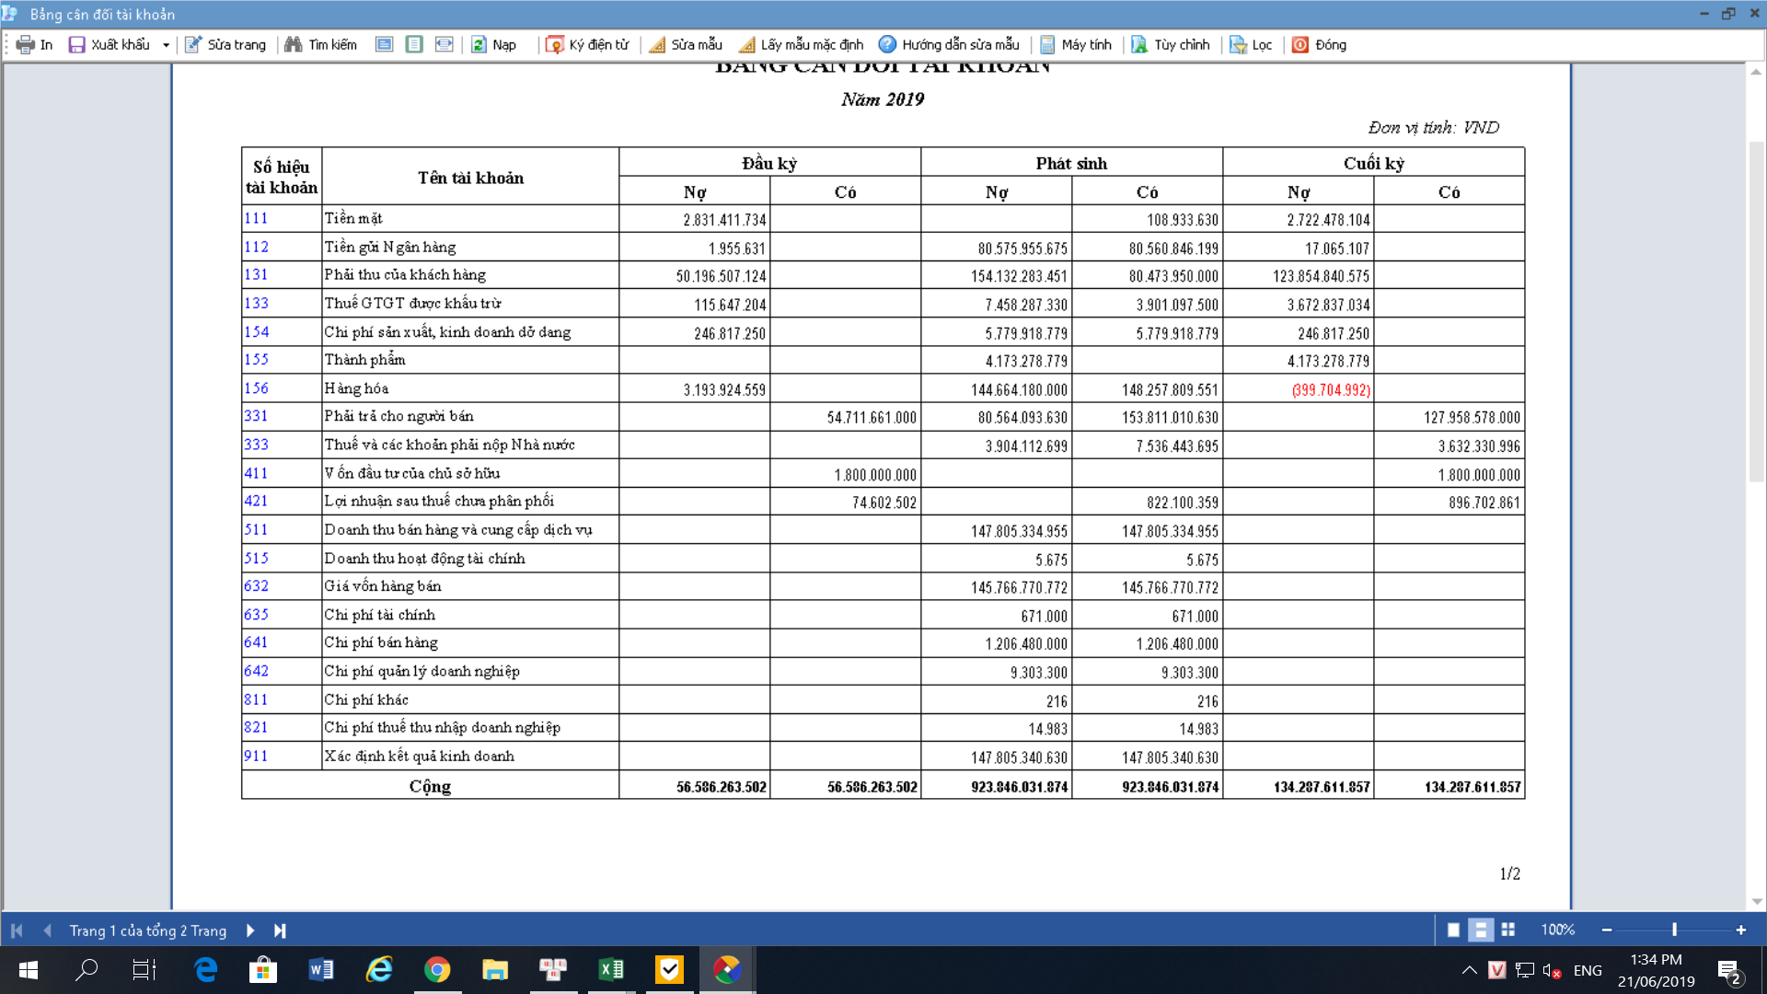Click the Tùy chỉnh customize icon
The width and height of the screenshot is (1767, 994).
click(1139, 44)
